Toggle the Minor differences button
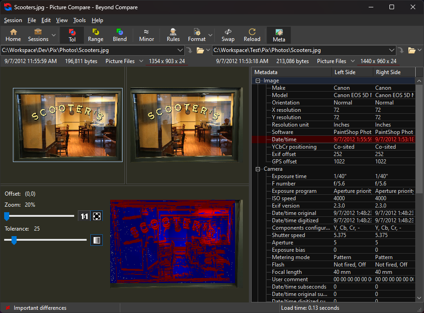The width and height of the screenshot is (424, 313). [147, 35]
